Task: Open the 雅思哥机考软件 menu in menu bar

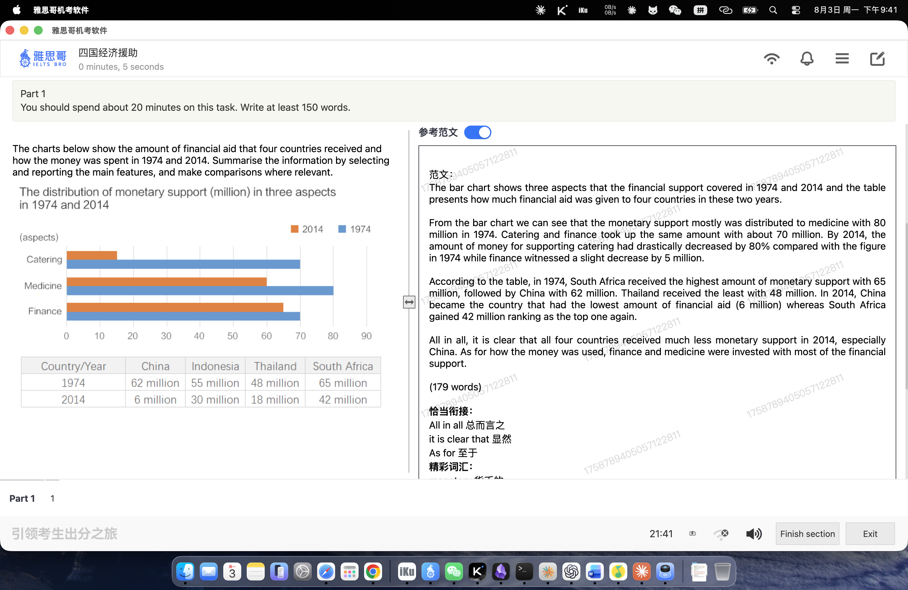Action: coord(61,10)
